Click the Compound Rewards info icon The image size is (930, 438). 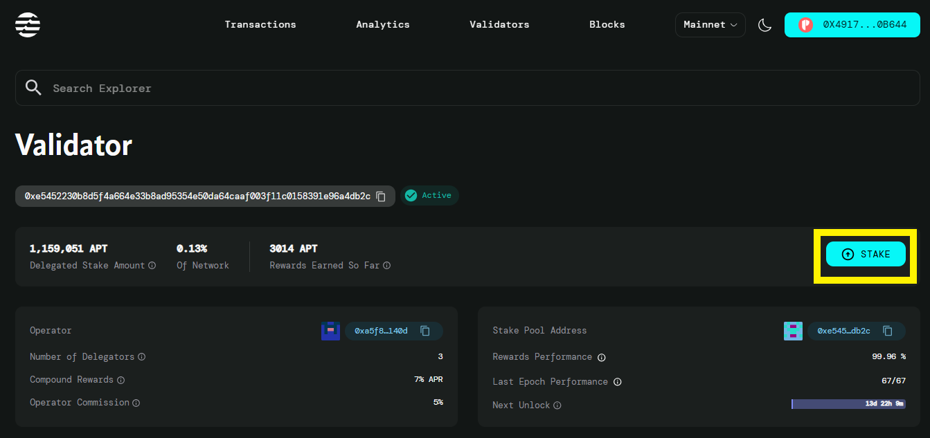[x=120, y=380]
